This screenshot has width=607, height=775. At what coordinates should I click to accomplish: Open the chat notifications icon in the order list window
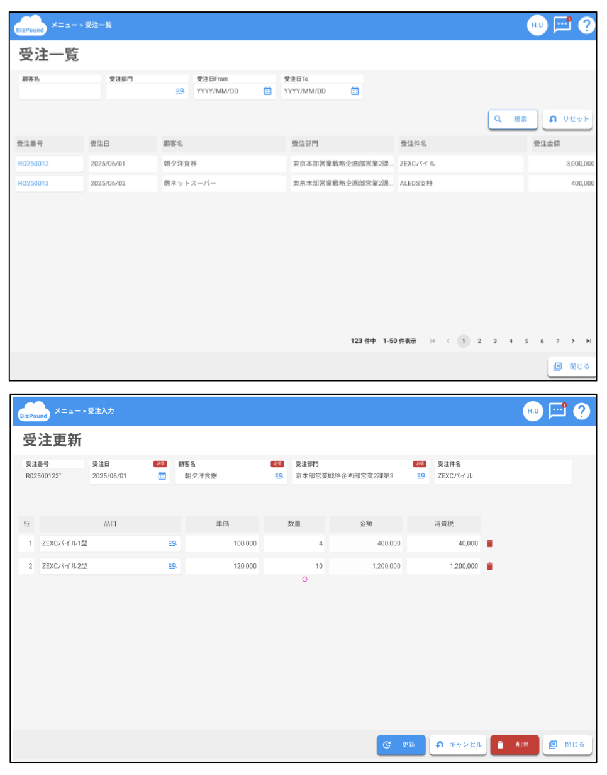click(x=561, y=25)
